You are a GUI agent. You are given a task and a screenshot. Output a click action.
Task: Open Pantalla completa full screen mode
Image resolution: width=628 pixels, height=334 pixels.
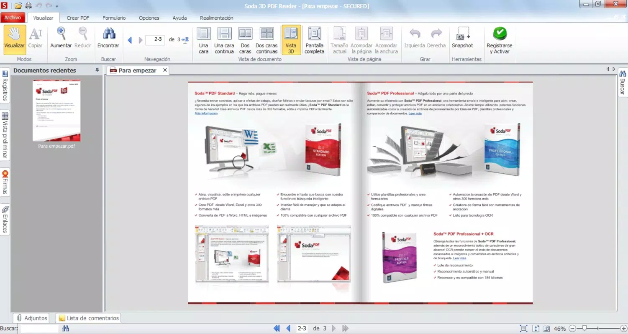click(314, 40)
